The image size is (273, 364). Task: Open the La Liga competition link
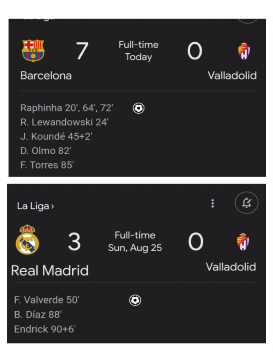coord(36,206)
